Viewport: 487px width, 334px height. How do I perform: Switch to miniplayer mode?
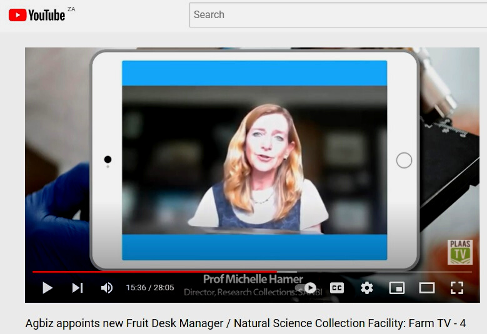click(x=397, y=288)
